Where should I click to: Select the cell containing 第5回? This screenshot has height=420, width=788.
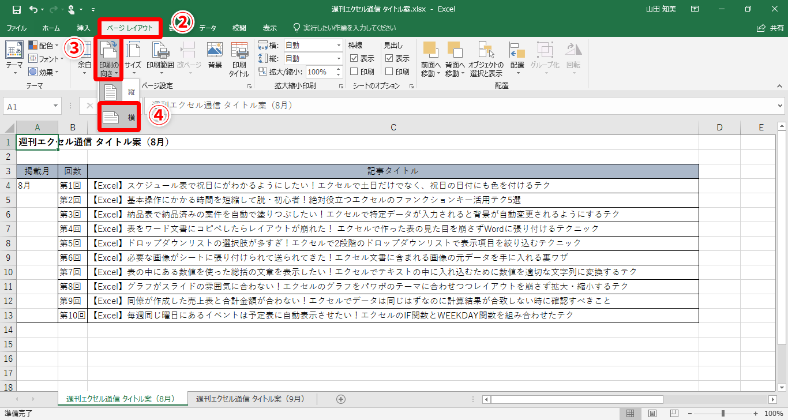coord(73,243)
